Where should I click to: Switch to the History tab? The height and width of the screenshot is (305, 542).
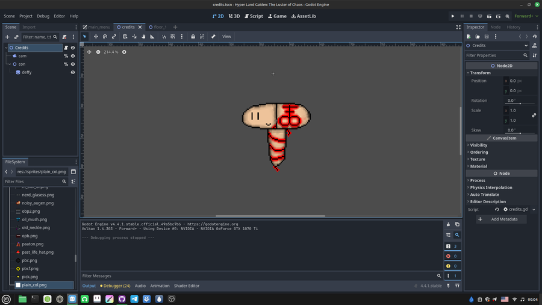click(x=513, y=27)
